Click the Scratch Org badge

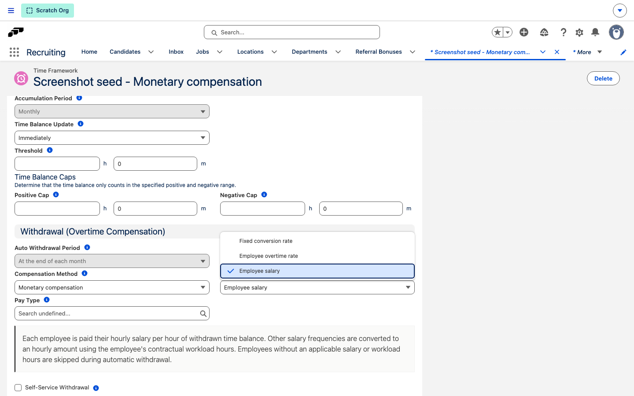[48, 11]
